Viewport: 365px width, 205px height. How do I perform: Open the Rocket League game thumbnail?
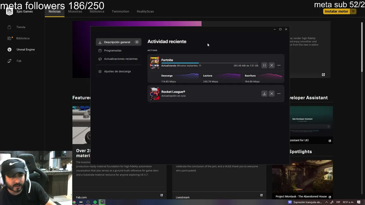point(155,94)
